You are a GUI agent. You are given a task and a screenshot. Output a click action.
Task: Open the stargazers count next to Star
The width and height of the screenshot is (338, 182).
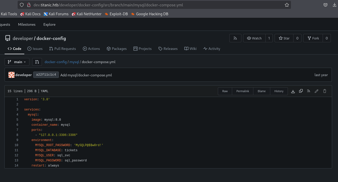tap(297, 38)
